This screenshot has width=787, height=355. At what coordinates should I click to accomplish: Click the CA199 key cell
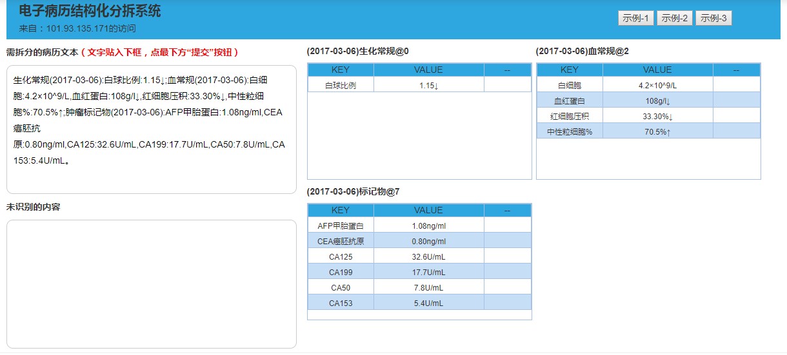click(340, 272)
